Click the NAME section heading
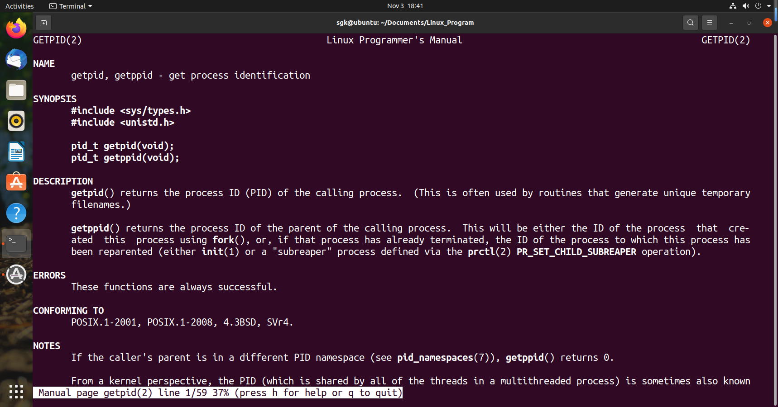The height and width of the screenshot is (407, 778). click(x=44, y=64)
